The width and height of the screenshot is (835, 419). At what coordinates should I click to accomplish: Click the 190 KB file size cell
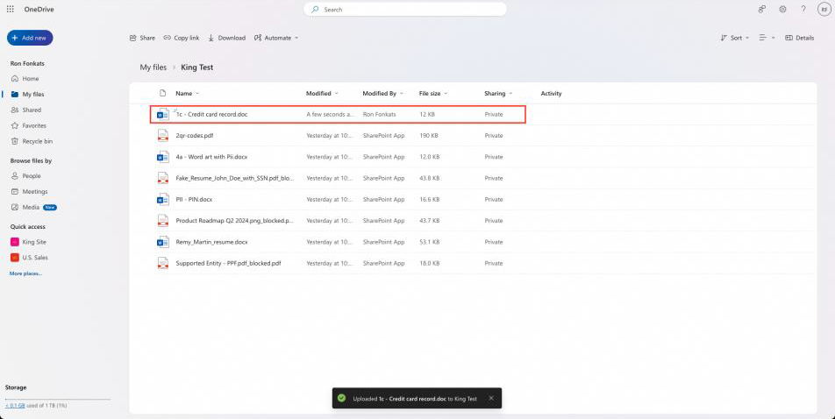(x=429, y=136)
